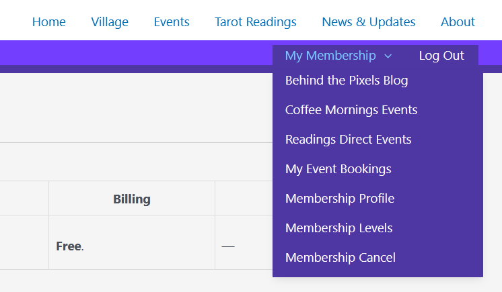Open the About page
The width and height of the screenshot is (502, 292).
pos(458,22)
